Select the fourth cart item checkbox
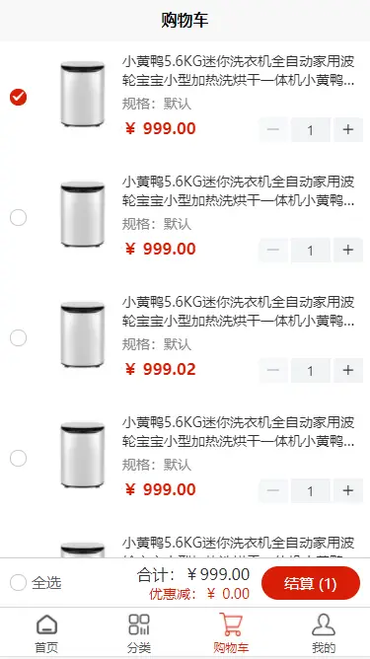 click(18, 458)
